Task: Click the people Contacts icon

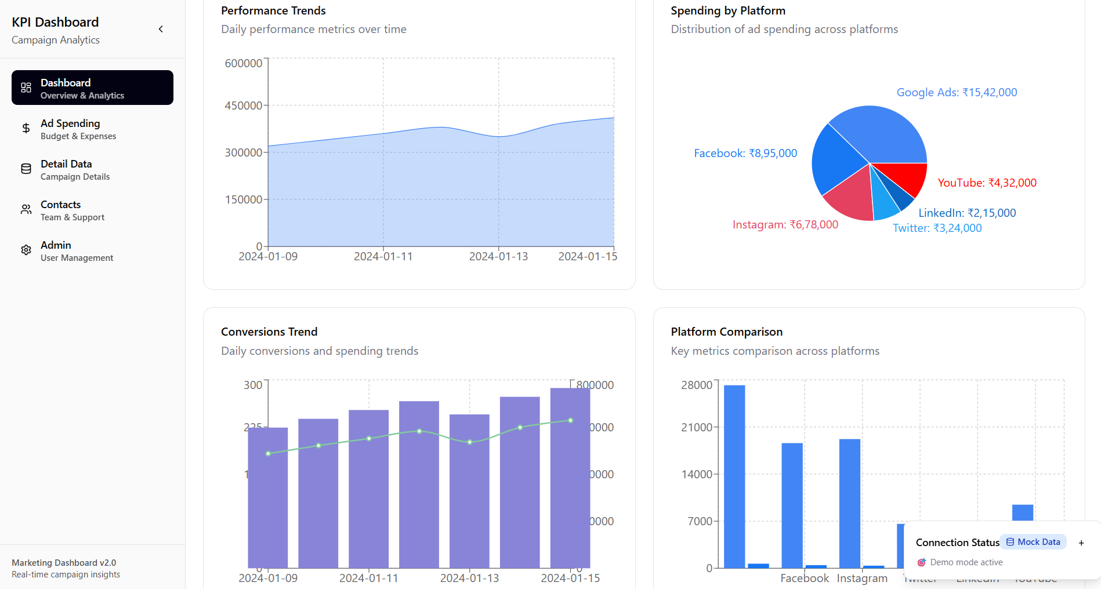Action: [26, 209]
